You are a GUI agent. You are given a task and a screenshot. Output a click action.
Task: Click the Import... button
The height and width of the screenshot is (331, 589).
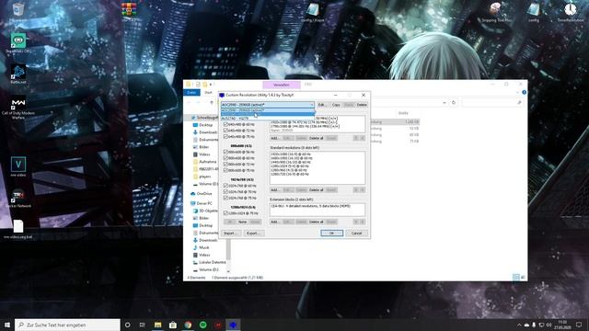[230, 233]
